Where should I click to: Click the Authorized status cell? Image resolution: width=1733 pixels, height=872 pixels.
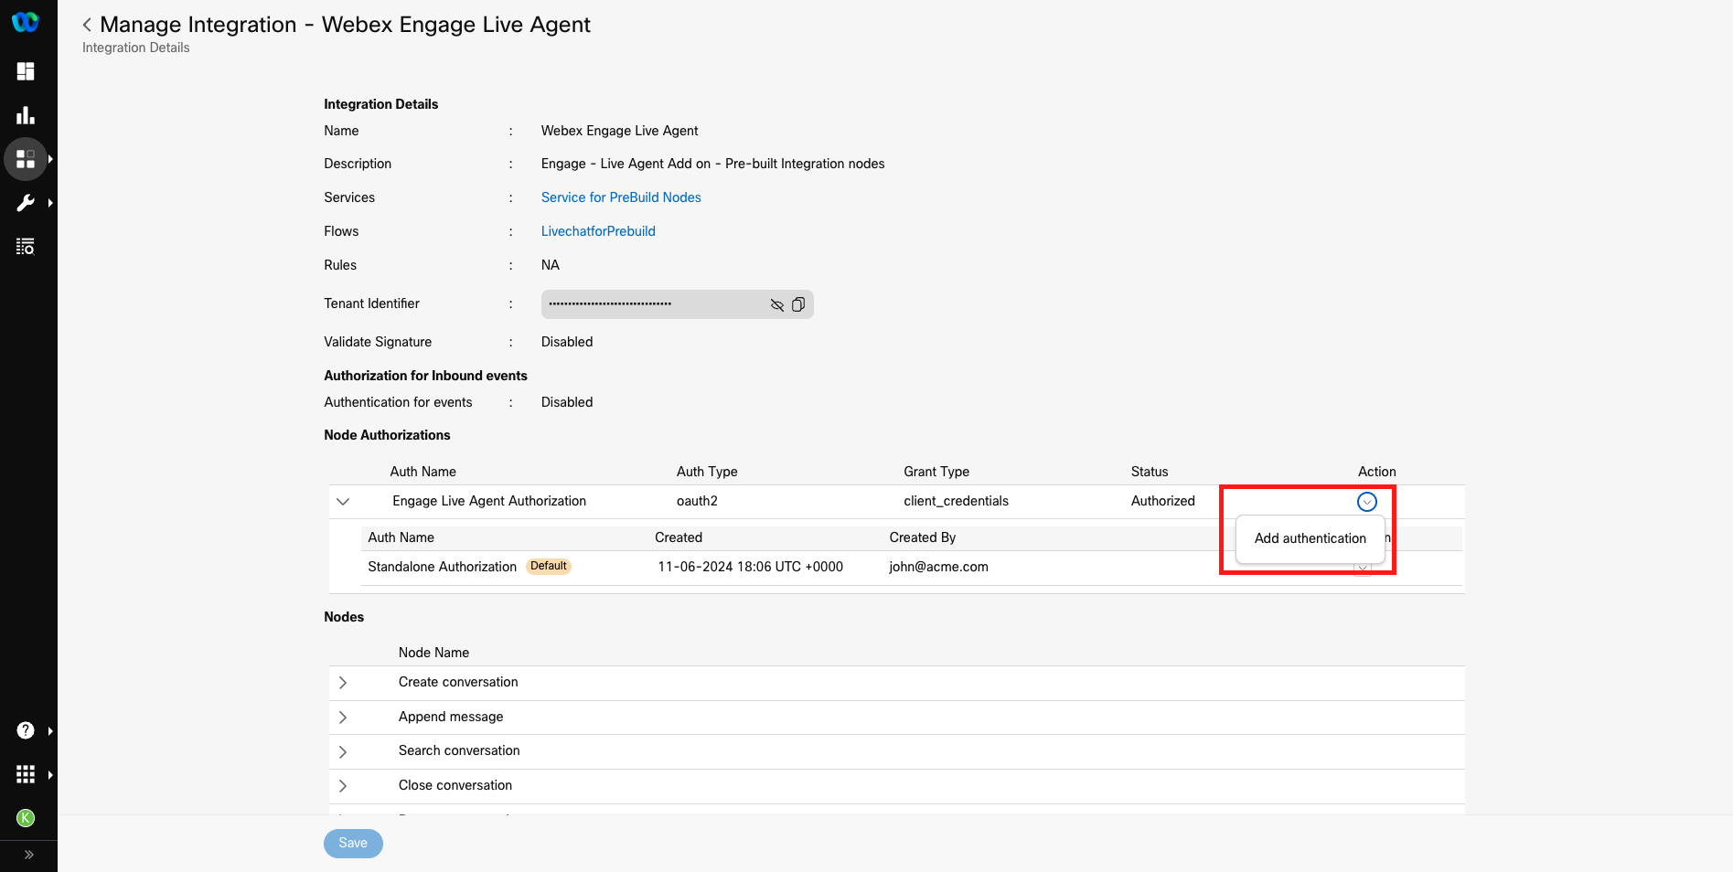1162,501
